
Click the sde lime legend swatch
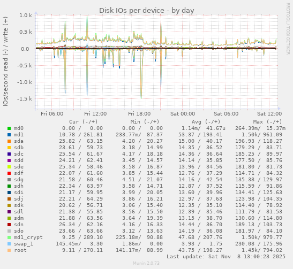9,167
